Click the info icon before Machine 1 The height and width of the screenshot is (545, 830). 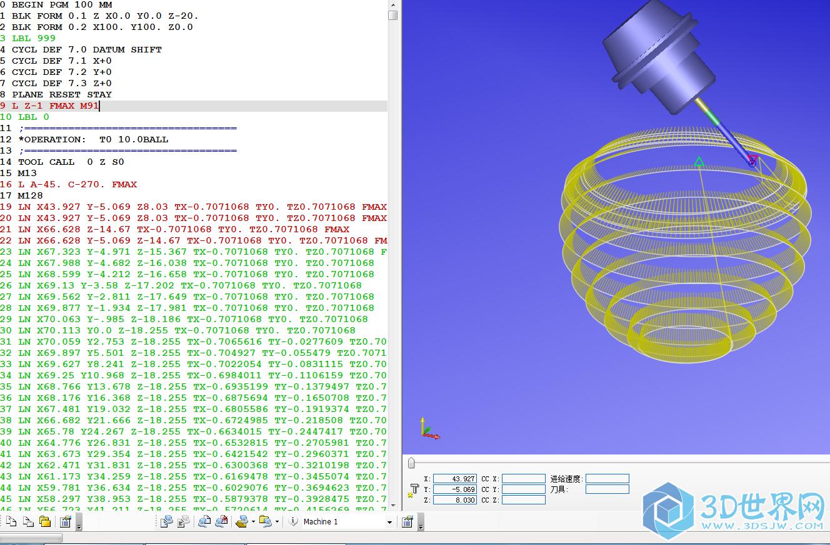tap(292, 521)
